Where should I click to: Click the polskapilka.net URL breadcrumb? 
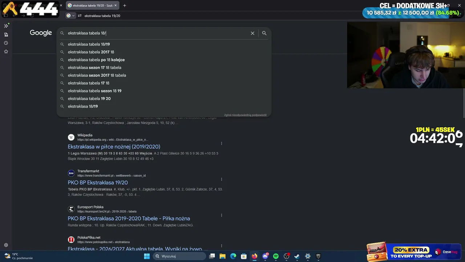[x=104, y=242]
